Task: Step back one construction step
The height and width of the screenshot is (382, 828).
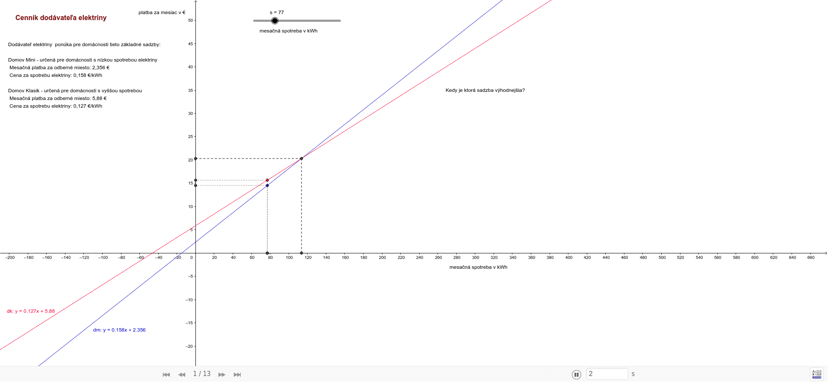Action: click(x=182, y=375)
